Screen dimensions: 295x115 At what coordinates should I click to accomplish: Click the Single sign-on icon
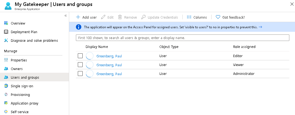6,86
